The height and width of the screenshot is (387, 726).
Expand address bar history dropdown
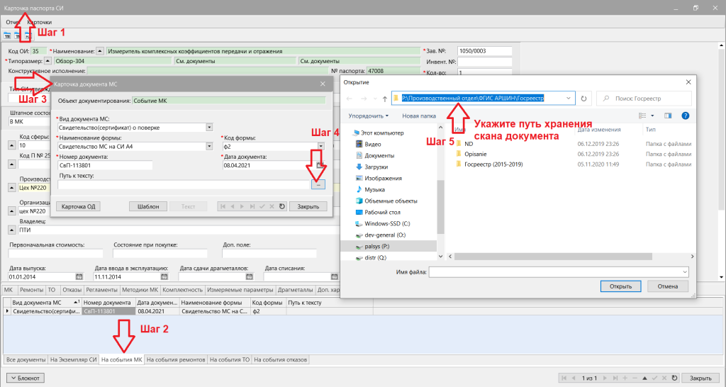pos(569,98)
